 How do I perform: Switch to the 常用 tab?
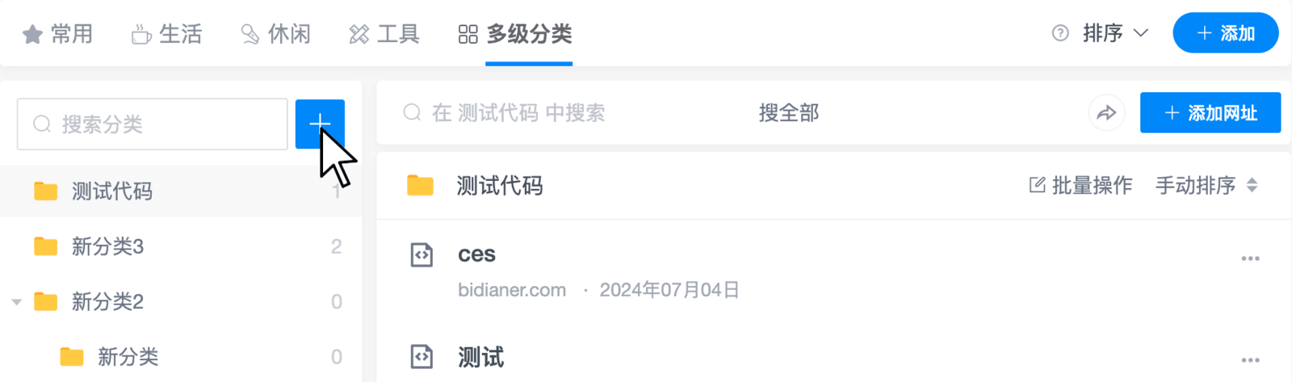(57, 34)
